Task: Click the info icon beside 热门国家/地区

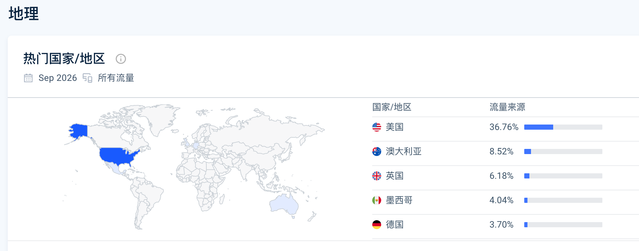Action: coord(121,59)
